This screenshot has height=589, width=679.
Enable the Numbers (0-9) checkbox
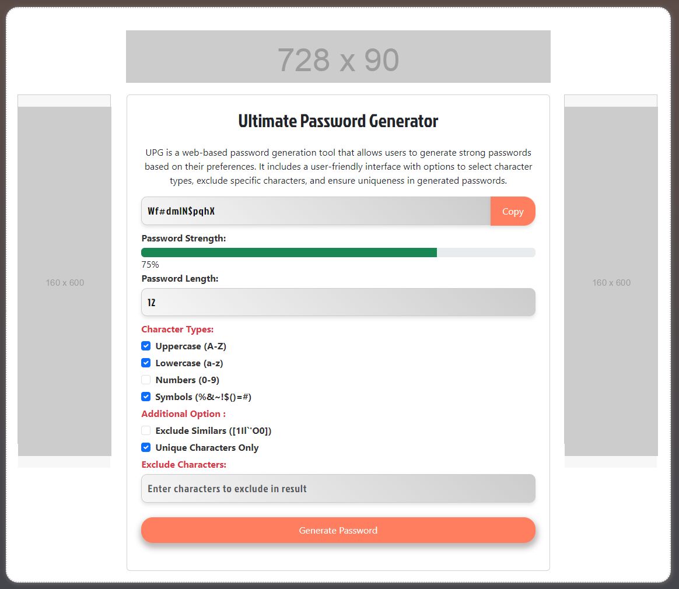(x=146, y=380)
